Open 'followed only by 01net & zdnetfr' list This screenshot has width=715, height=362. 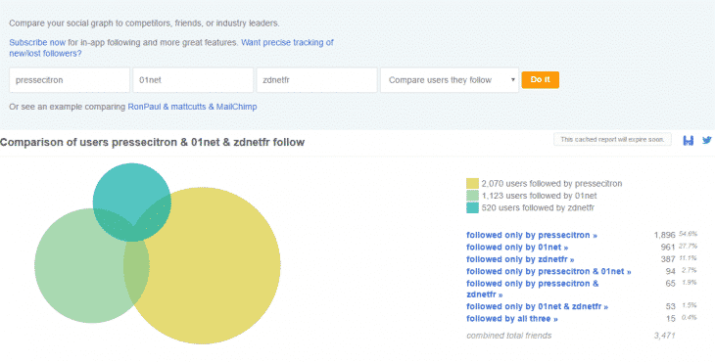pyautogui.click(x=537, y=306)
